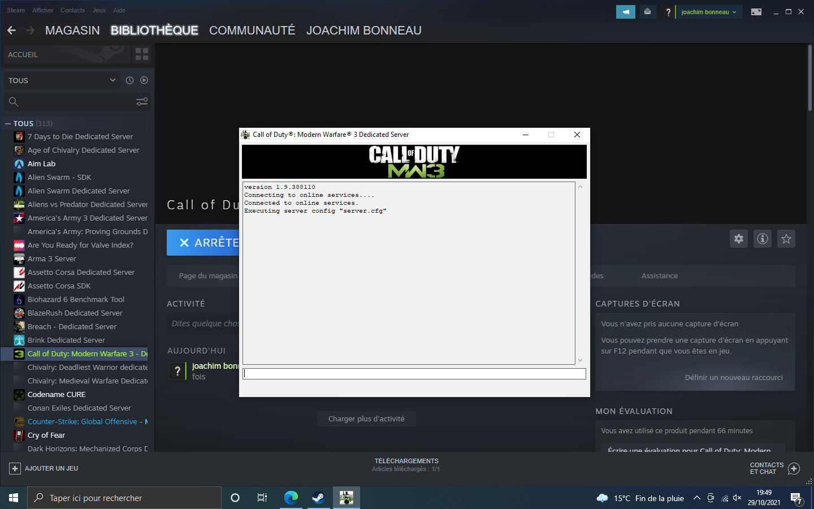Switch library to grid view icon
814x509 pixels.
click(x=142, y=54)
